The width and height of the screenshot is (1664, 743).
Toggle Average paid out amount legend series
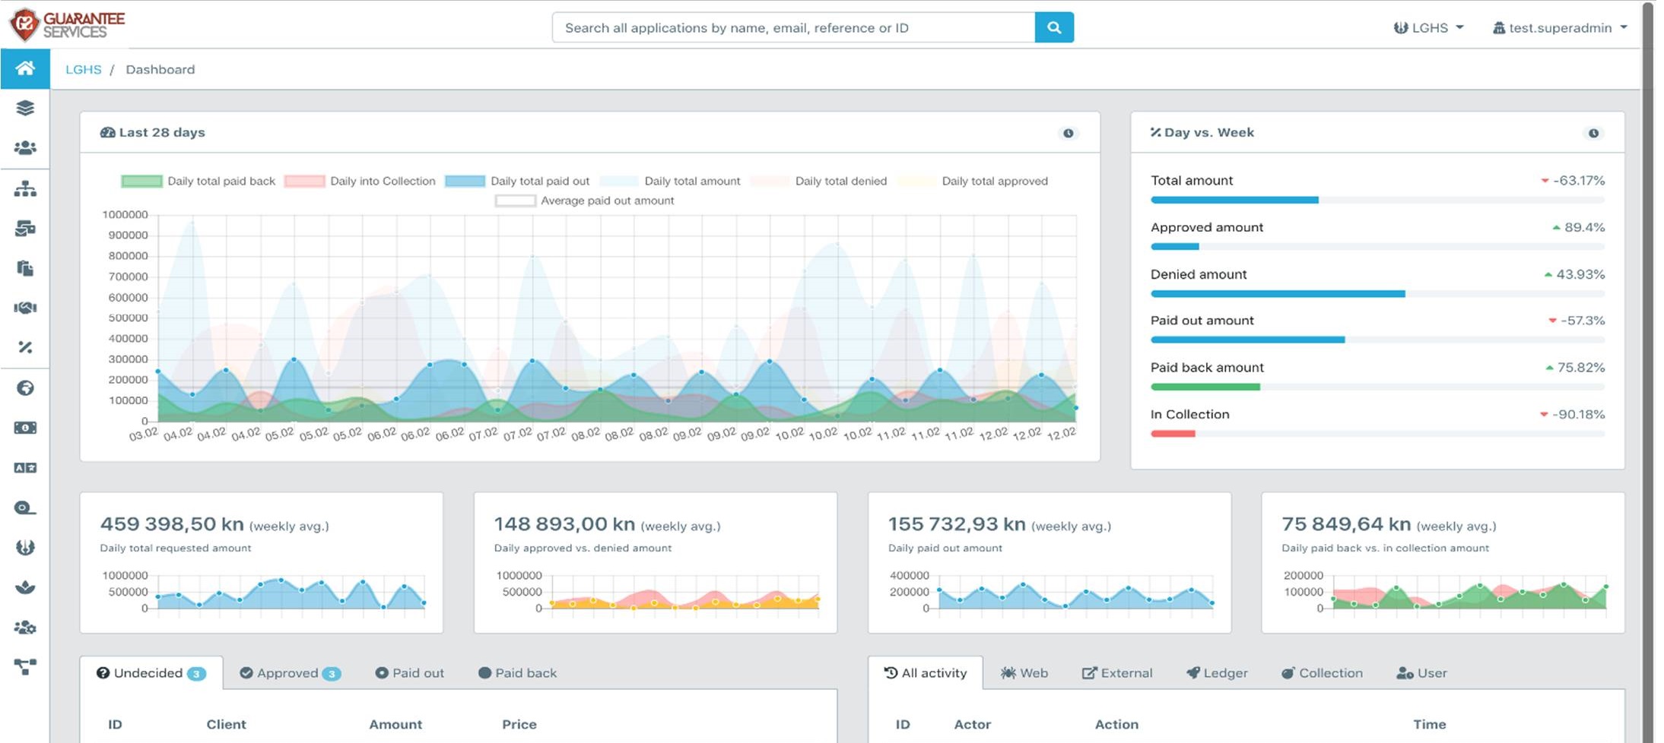coord(584,201)
